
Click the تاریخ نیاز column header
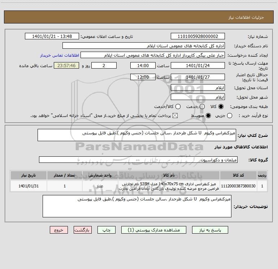click(29, 175)
